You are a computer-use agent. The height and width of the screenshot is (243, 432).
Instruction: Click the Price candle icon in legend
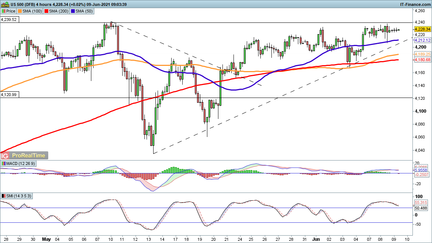[3, 11]
